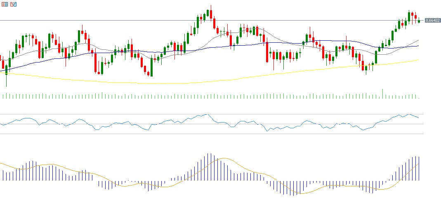
Task: Click the leftmost MACD histogram bar
Action: [x=3, y=176]
